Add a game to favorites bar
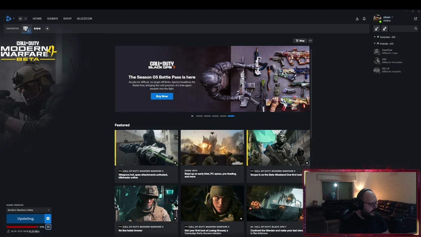This screenshot has height=237, width=421. pyautogui.click(x=47, y=29)
